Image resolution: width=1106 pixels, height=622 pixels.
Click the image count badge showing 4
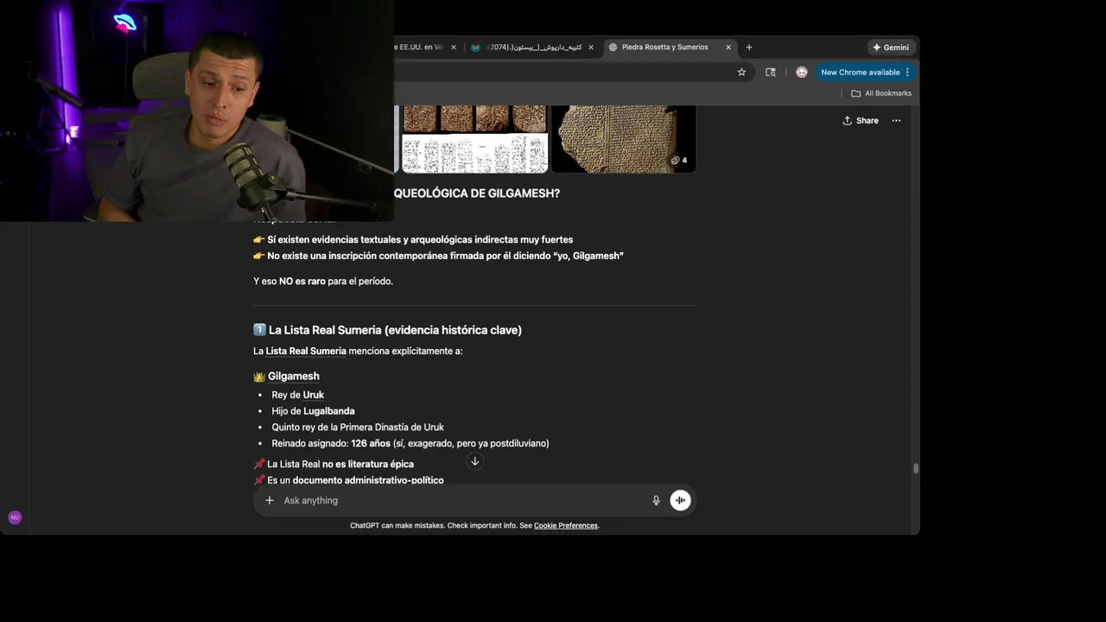pyautogui.click(x=679, y=160)
